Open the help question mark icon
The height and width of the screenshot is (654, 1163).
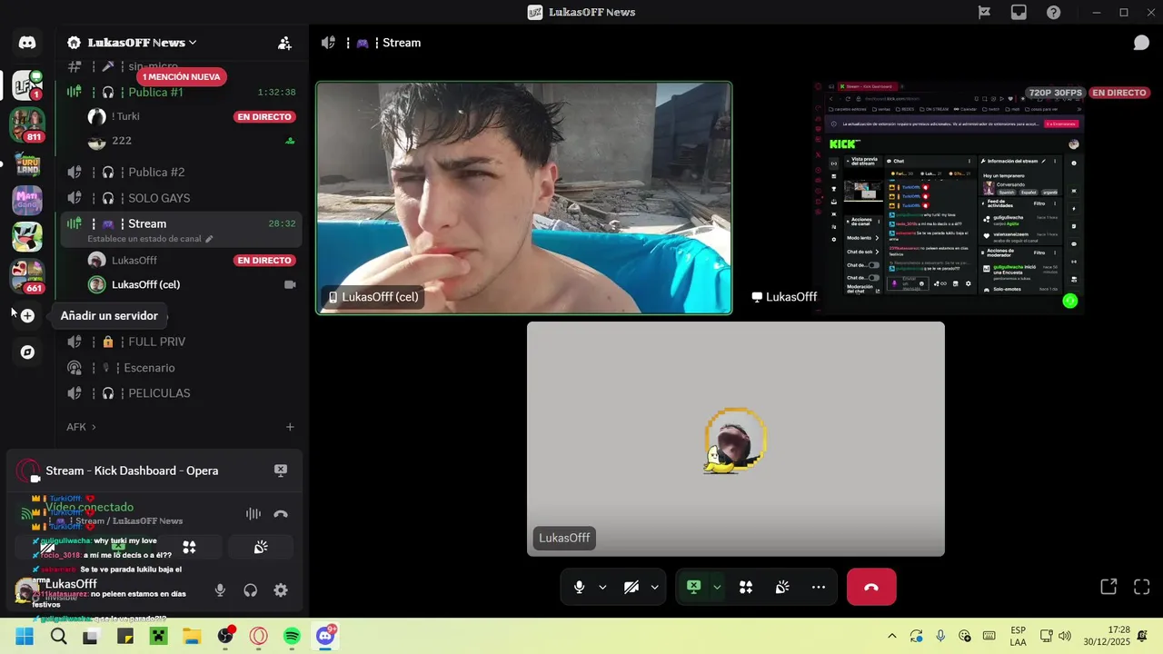coord(1053,12)
